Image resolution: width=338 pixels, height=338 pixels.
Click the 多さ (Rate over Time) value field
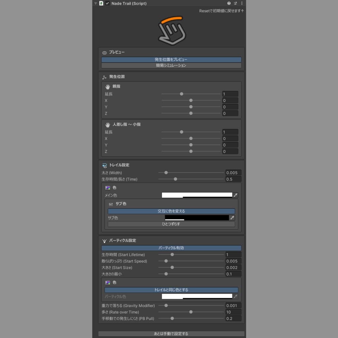233,312
